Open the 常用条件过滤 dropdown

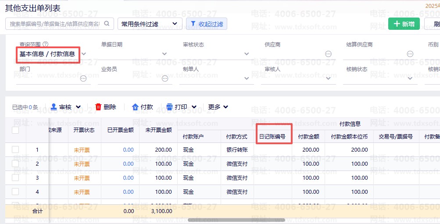(x=150, y=24)
